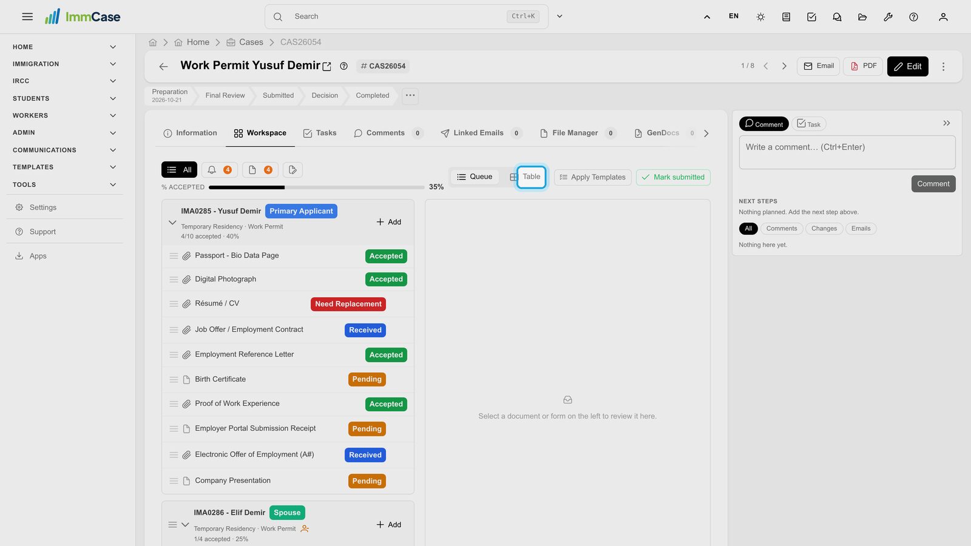Go back using the left arrow beside case title
Viewport: 971px width, 546px height.
click(x=163, y=67)
